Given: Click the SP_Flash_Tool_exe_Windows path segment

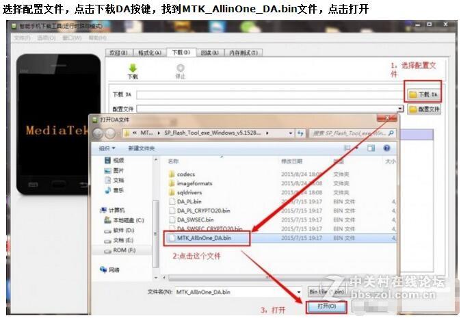Looking at the screenshot, I should 213,133.
